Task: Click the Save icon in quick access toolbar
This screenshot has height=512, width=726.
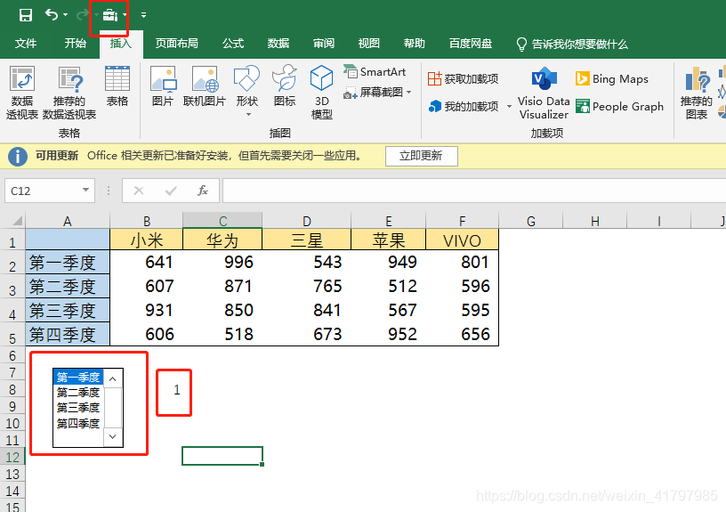Action: click(x=26, y=15)
